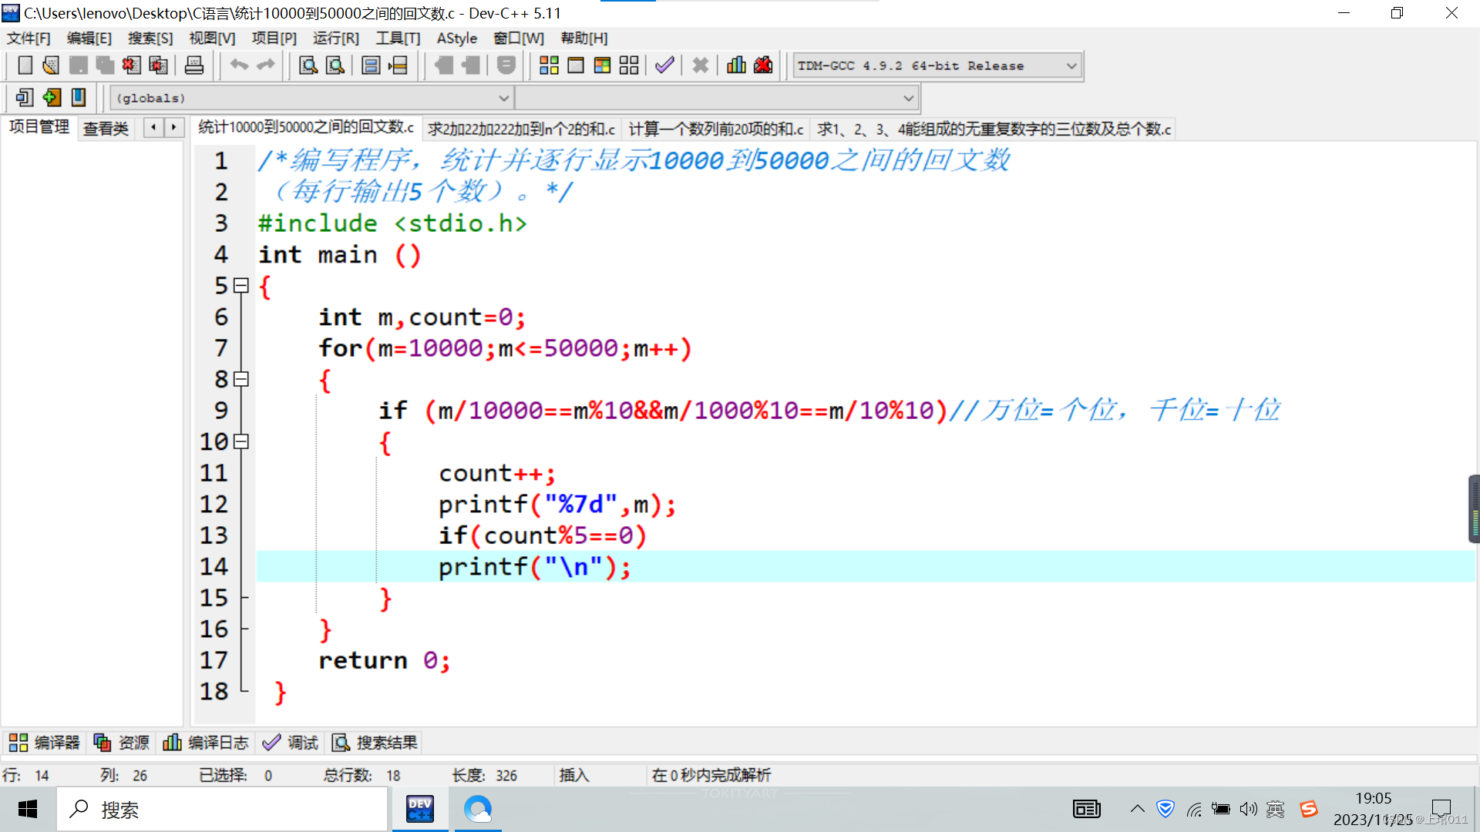
Task: Open the 运行[R] menu
Action: click(335, 38)
